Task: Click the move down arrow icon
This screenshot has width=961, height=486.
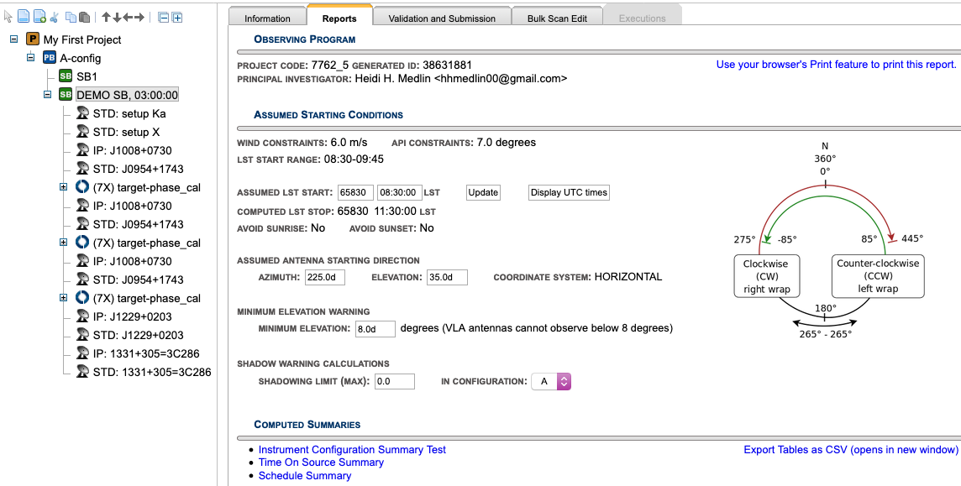Action: click(x=117, y=17)
